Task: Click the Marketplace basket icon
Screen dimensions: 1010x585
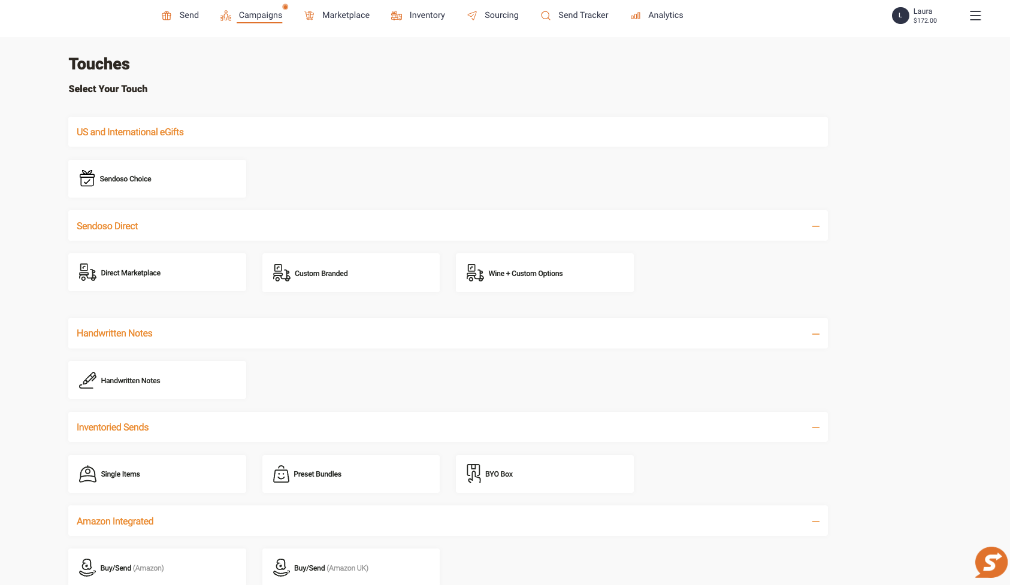Action: pyautogui.click(x=309, y=16)
